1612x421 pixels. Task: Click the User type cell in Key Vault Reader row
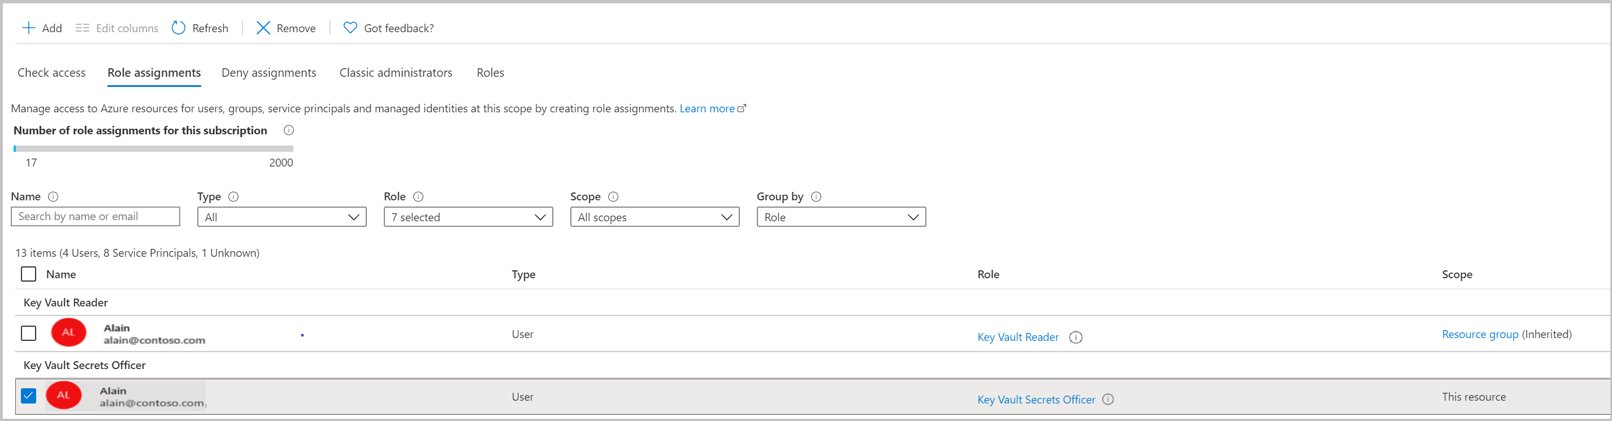click(x=522, y=334)
